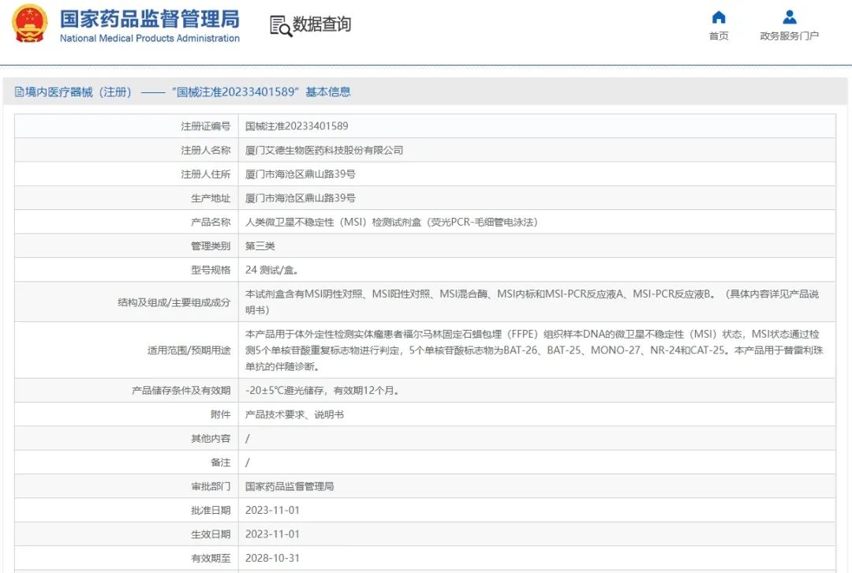
Task: Select the 有效期至 date 2028-10-31
Action: click(x=272, y=558)
